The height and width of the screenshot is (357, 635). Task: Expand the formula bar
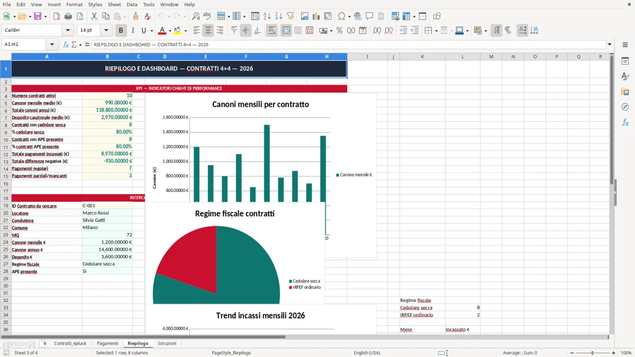point(610,45)
